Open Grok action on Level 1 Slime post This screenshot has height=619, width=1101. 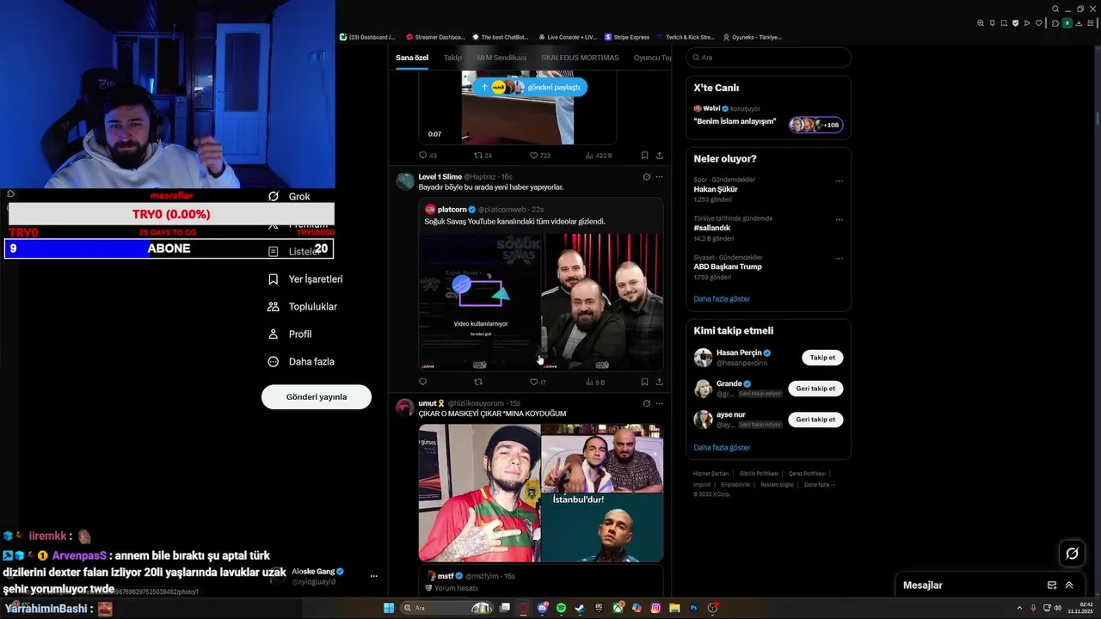[x=647, y=177]
